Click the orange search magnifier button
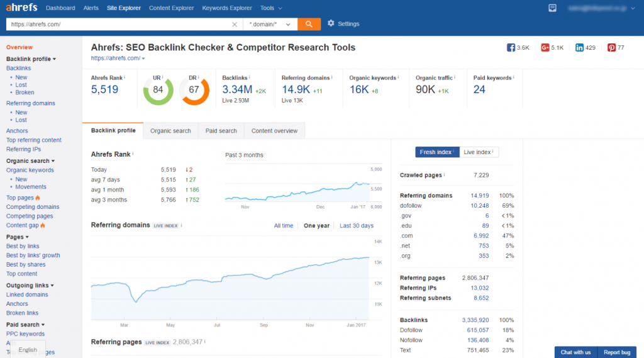 coord(309,25)
